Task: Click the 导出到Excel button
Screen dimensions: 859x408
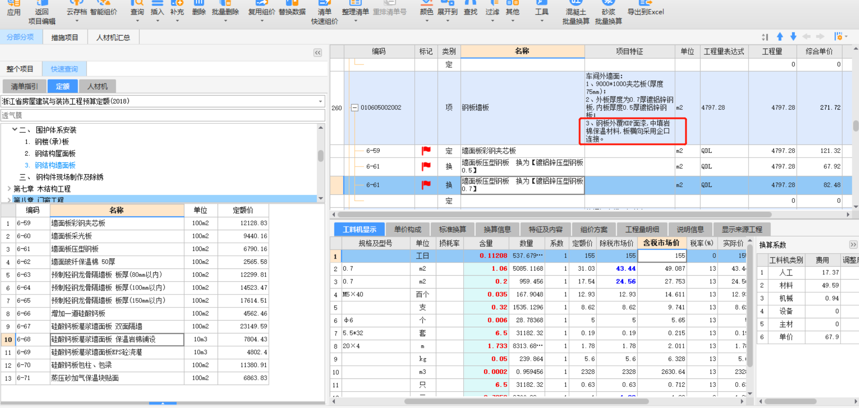Action: [645, 8]
